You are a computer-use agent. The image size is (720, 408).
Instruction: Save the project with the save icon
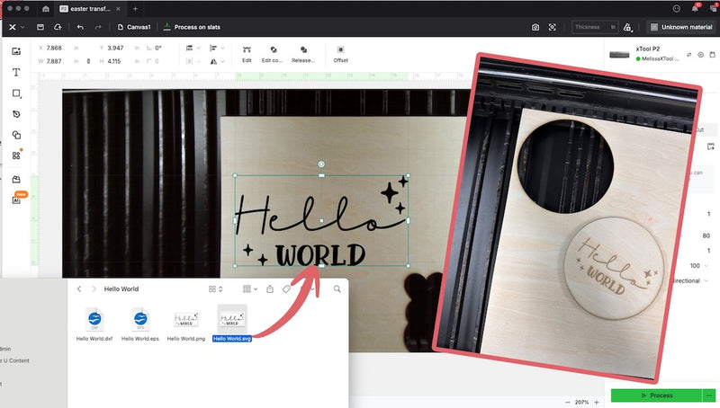coord(40,27)
